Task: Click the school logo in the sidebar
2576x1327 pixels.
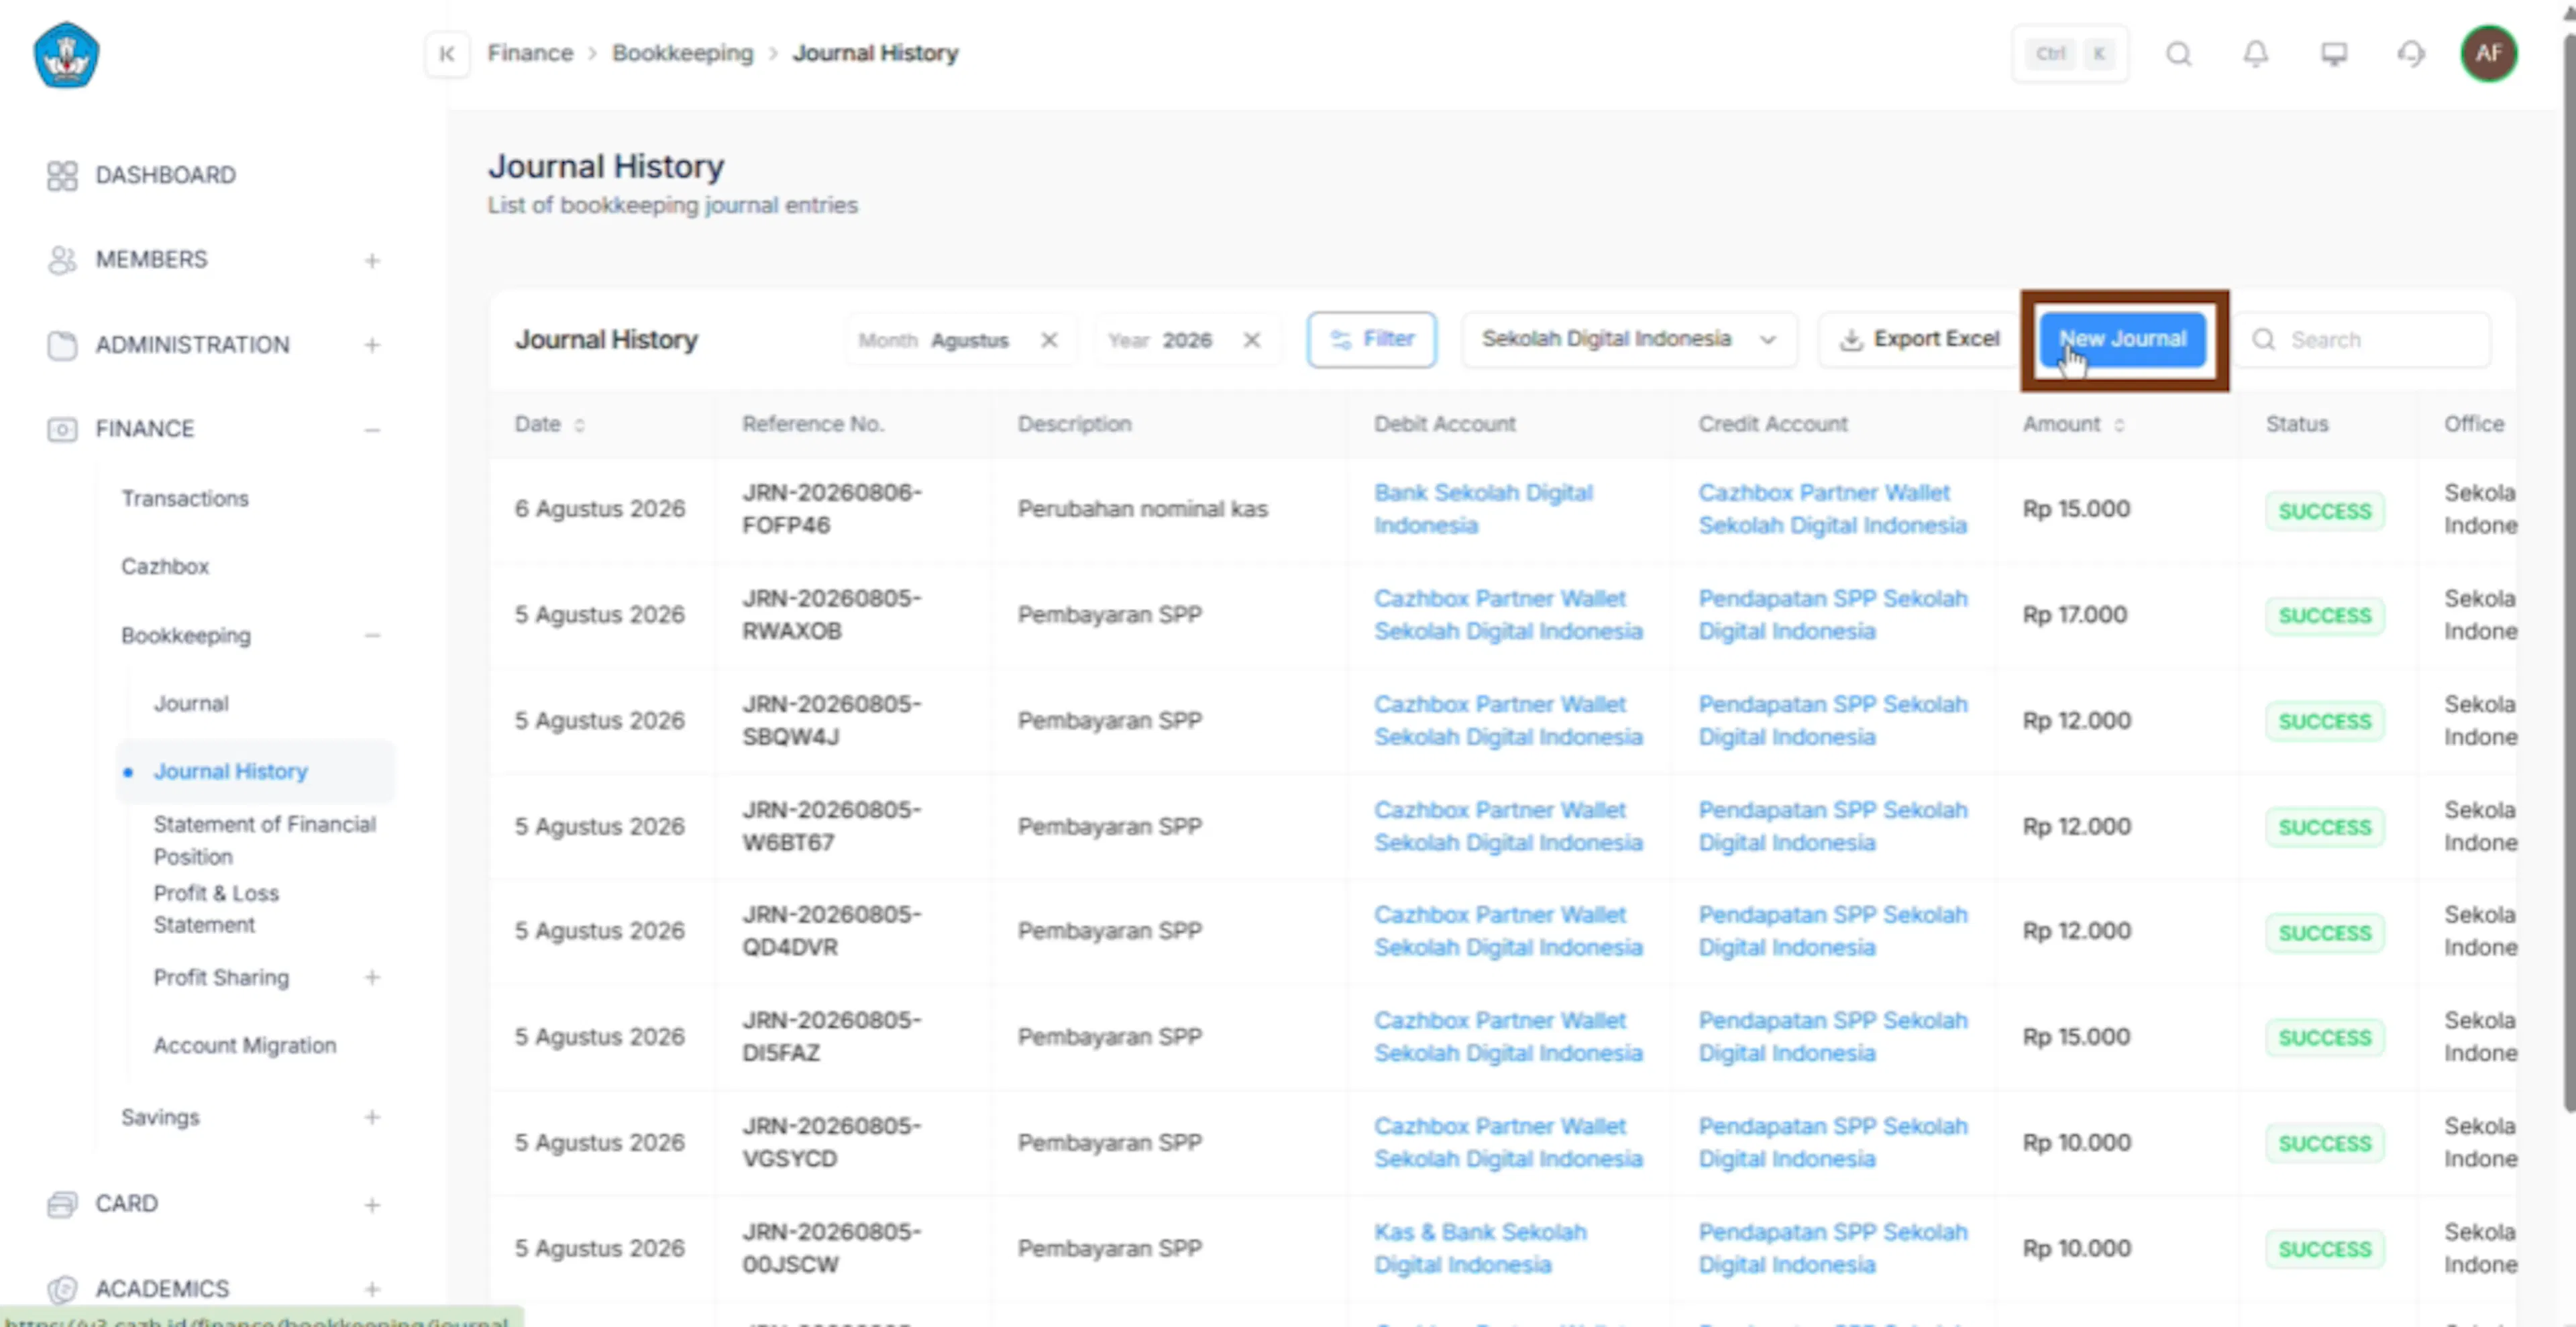Action: click(66, 55)
